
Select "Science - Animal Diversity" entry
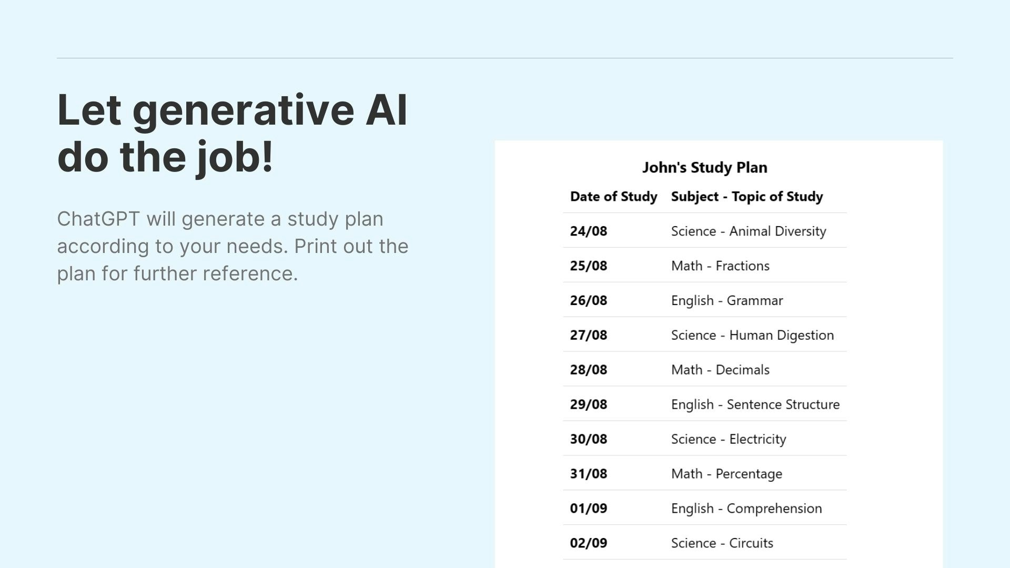[x=749, y=231]
